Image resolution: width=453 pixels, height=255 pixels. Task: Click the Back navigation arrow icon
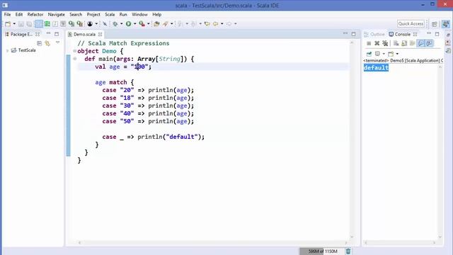click(x=215, y=23)
